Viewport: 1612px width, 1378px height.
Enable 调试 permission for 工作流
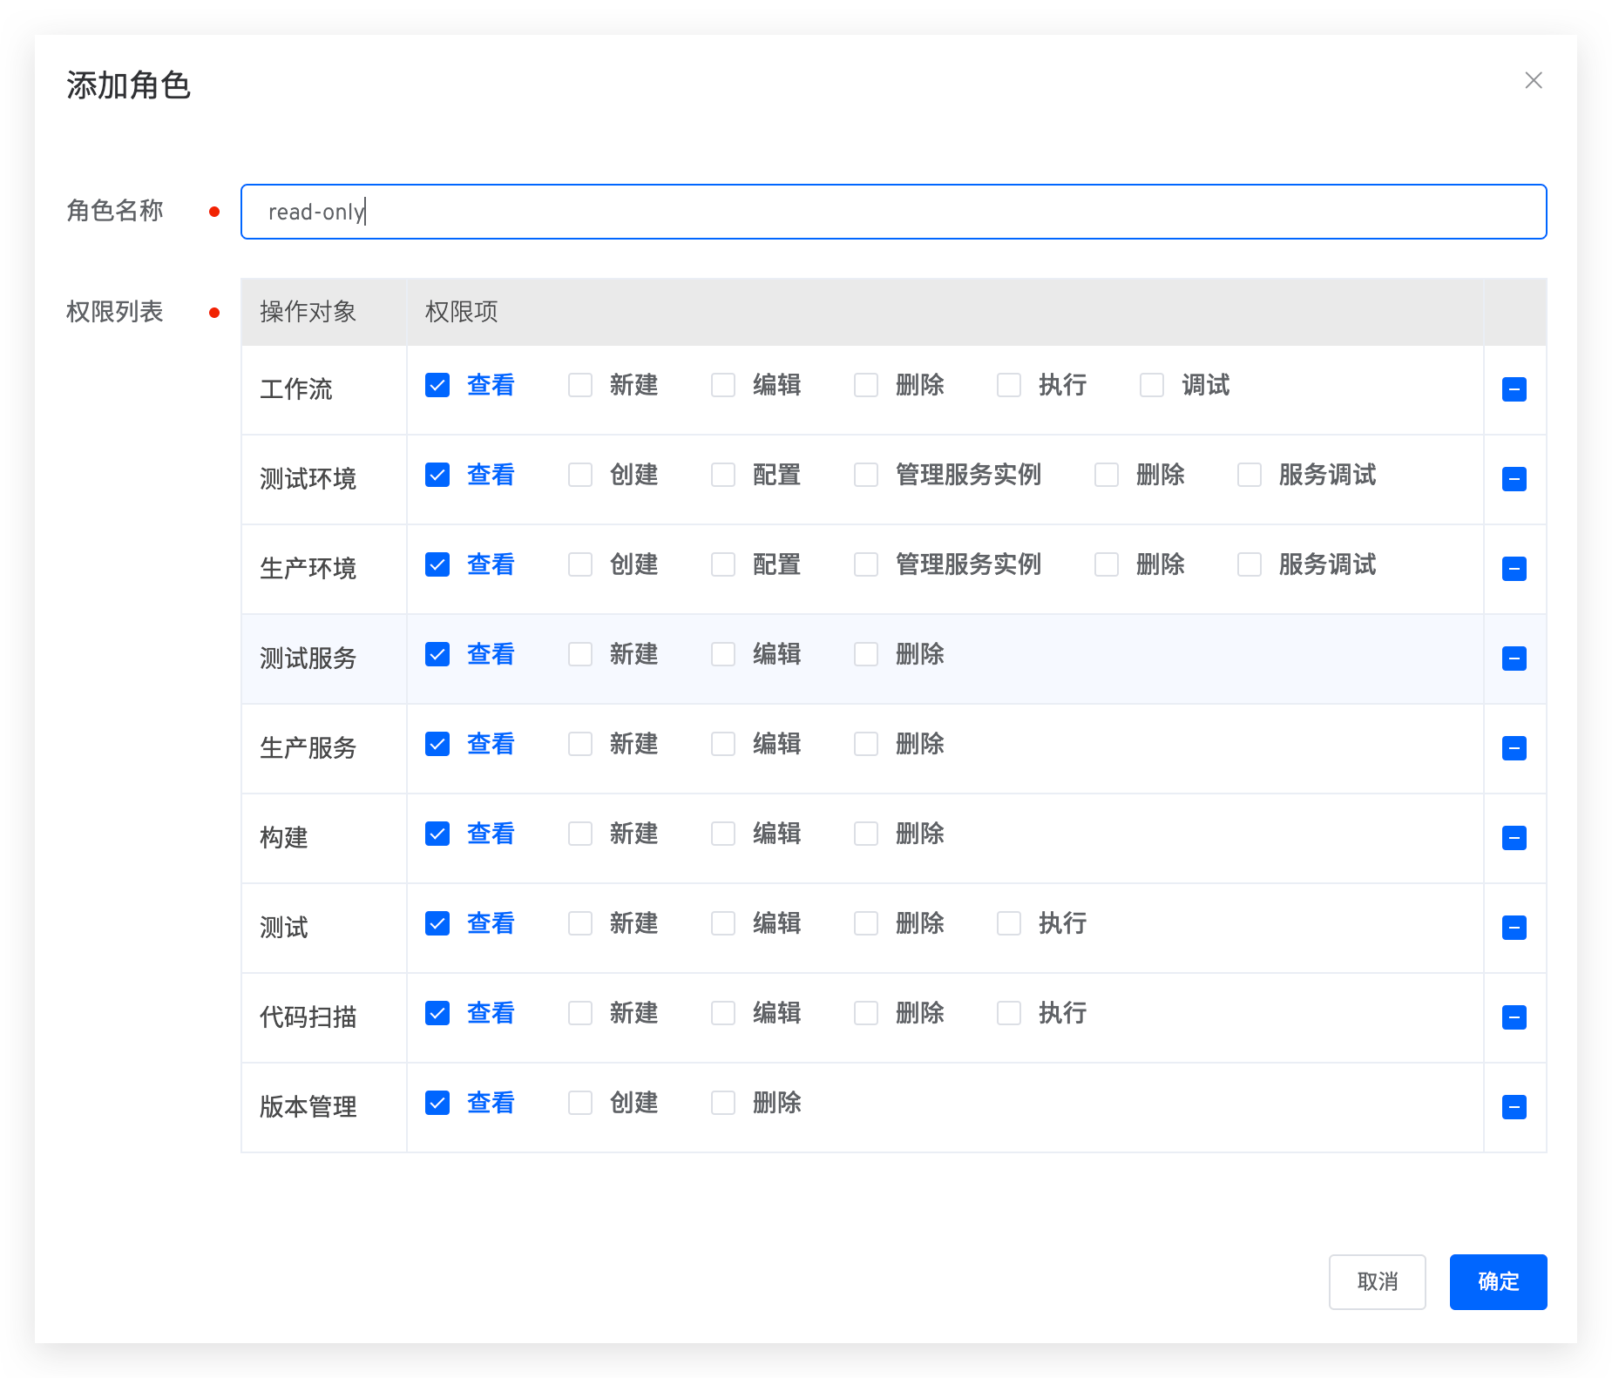click(1152, 384)
